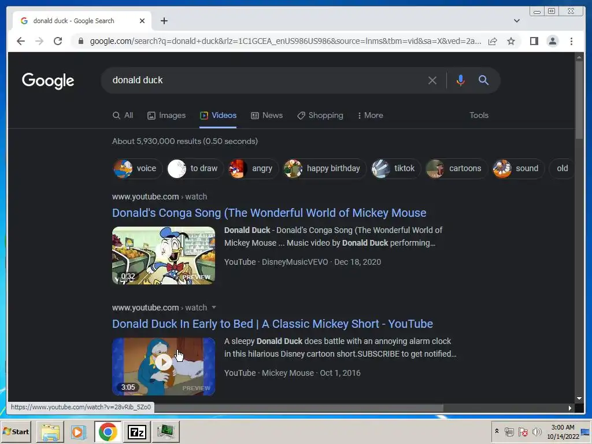Filter by the tiktok chip
The height and width of the screenshot is (444, 592).
pyautogui.click(x=395, y=168)
